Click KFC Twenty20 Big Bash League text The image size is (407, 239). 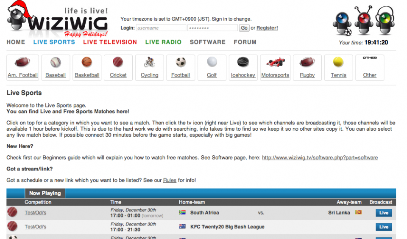[227, 227]
